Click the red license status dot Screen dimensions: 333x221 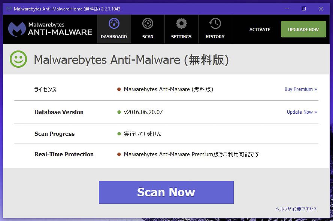(x=119, y=89)
